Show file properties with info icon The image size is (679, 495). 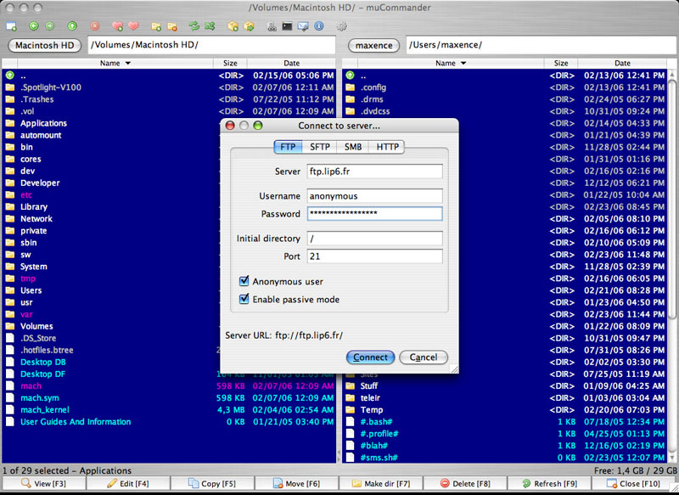point(319,26)
